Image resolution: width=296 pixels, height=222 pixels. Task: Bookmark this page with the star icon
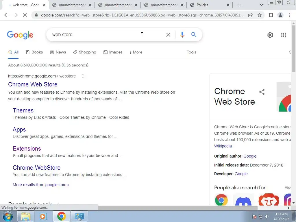point(260,15)
